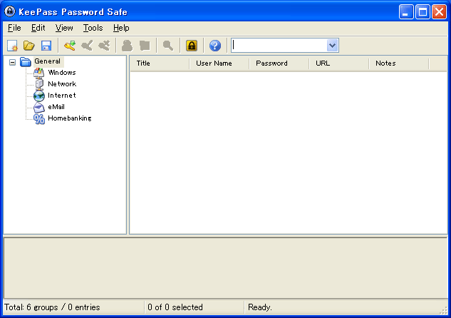Maximize the KeePass window
The height and width of the screenshot is (318, 451).
click(423, 12)
